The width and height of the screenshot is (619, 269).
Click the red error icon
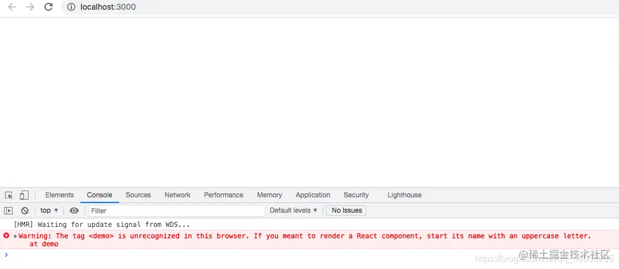pos(6,235)
